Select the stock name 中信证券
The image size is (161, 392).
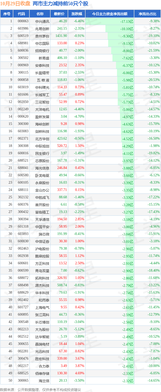tap(42, 242)
